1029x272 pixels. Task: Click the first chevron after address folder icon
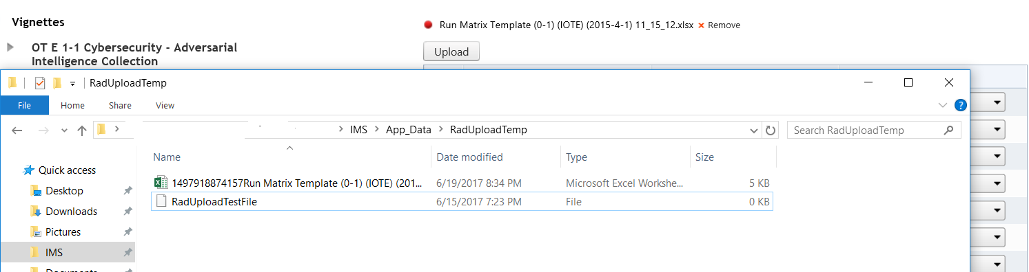point(116,130)
